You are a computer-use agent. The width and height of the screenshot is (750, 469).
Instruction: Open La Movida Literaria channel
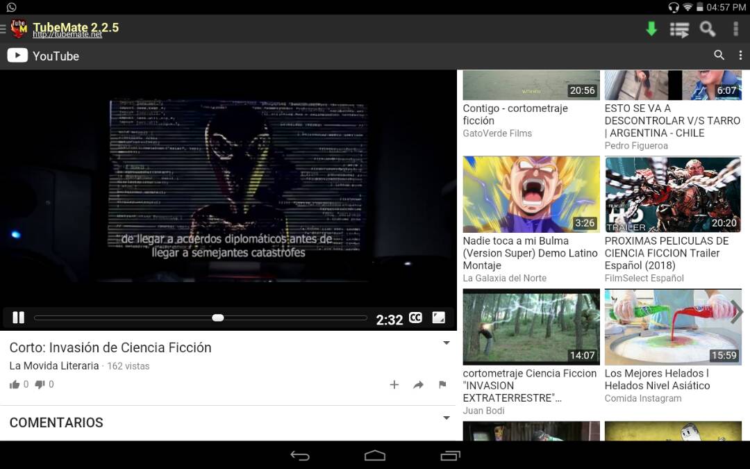click(x=54, y=366)
